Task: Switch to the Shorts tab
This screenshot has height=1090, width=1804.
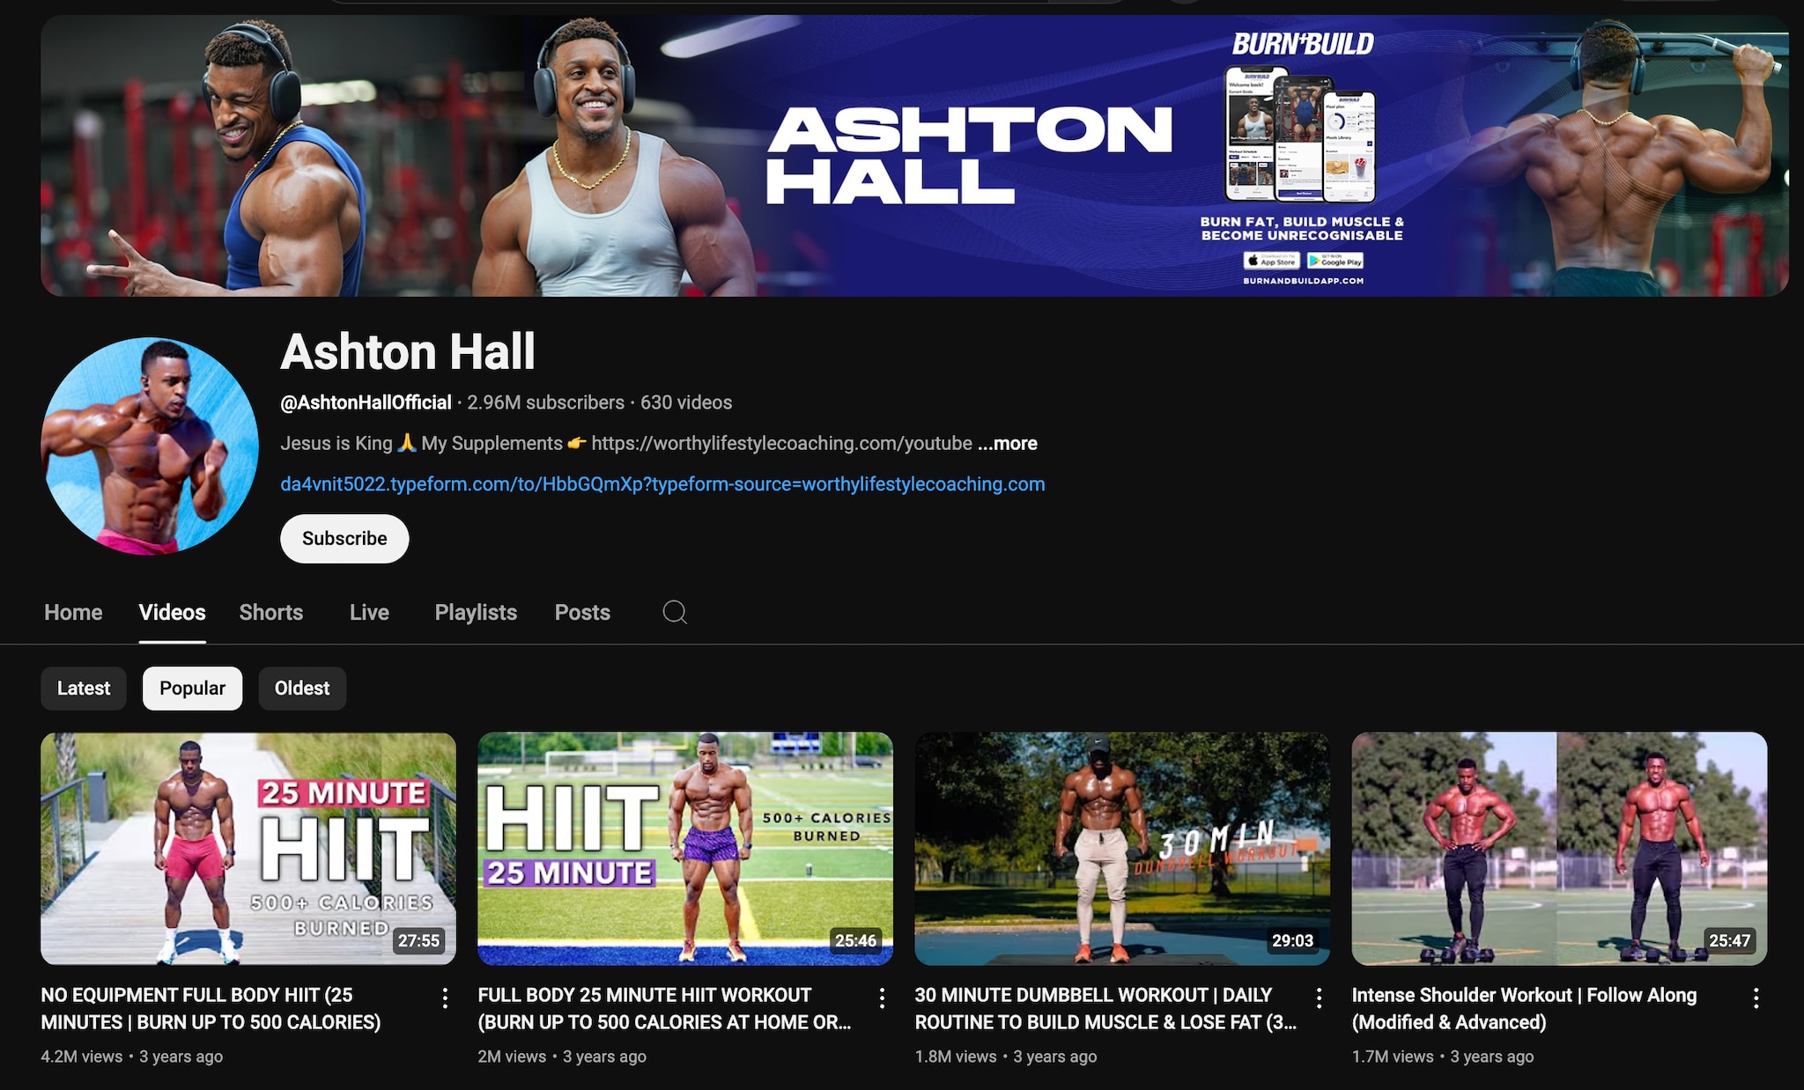Action: (271, 612)
